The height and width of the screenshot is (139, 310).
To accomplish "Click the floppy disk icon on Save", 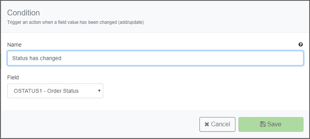I will pyautogui.click(x=263, y=124).
